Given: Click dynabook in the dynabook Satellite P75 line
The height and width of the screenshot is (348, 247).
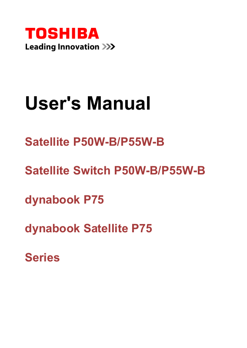Looking at the screenshot, I should point(52,229).
